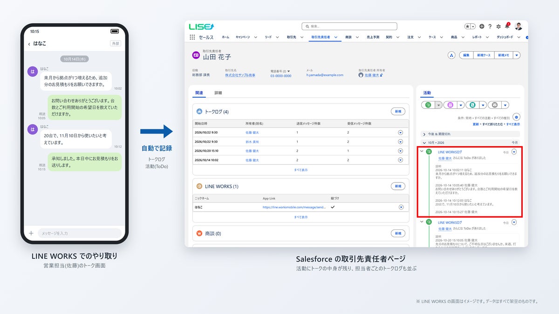Tap はなこ's avatar on the first message
This screenshot has width=559, height=314.
[x=32, y=71]
